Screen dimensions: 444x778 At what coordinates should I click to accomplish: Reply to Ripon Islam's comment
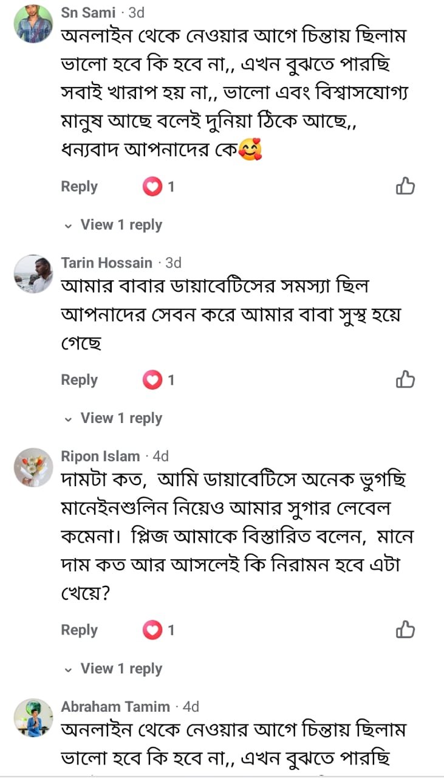point(79,630)
